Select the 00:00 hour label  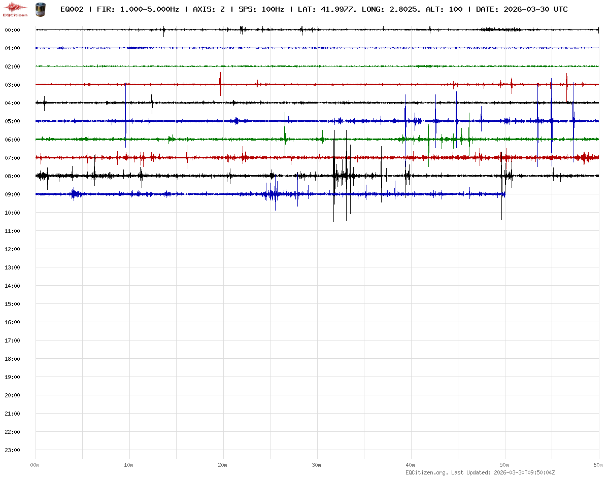coord(12,30)
